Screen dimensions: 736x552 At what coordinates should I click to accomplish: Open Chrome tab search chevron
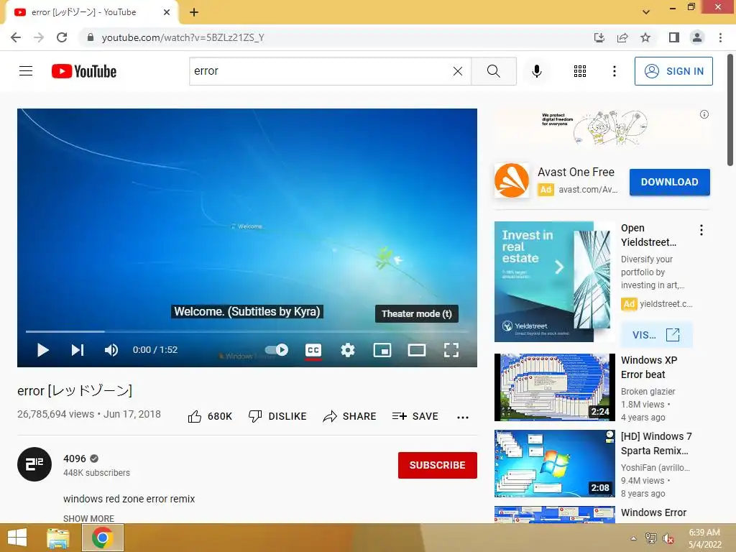pos(646,12)
